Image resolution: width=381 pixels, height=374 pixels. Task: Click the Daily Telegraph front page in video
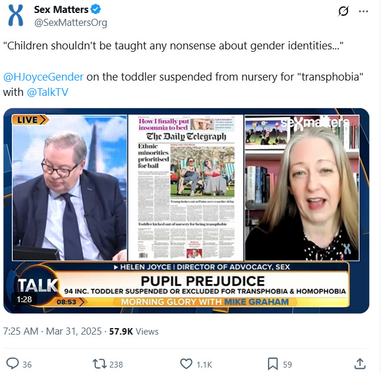tap(186, 188)
